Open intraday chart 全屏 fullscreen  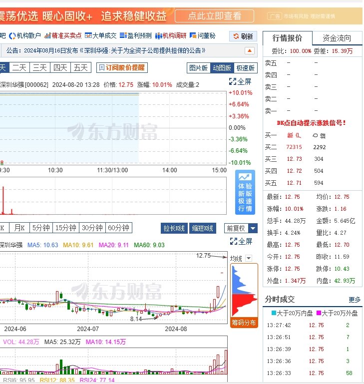(x=240, y=81)
